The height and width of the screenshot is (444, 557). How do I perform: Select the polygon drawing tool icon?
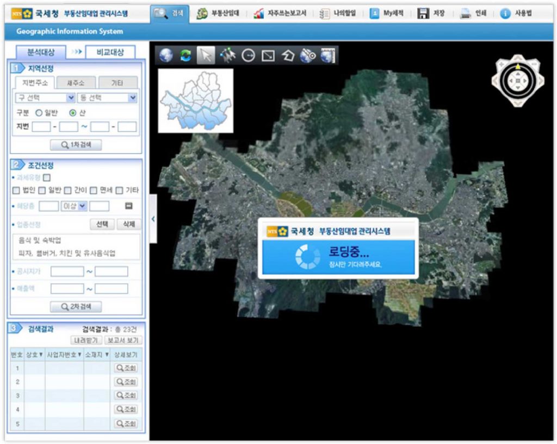tap(288, 55)
